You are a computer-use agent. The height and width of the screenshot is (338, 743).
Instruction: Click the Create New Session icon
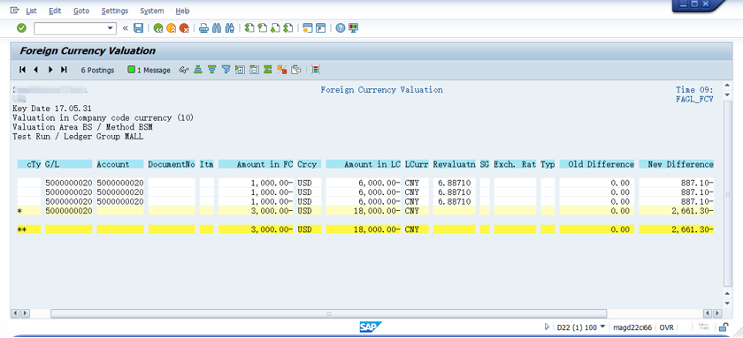point(308,28)
